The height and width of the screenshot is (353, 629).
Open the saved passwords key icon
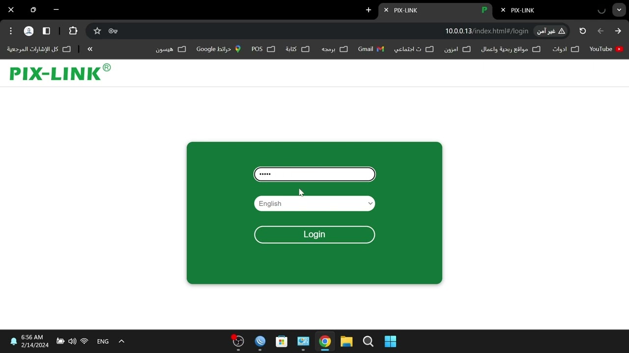(x=113, y=31)
